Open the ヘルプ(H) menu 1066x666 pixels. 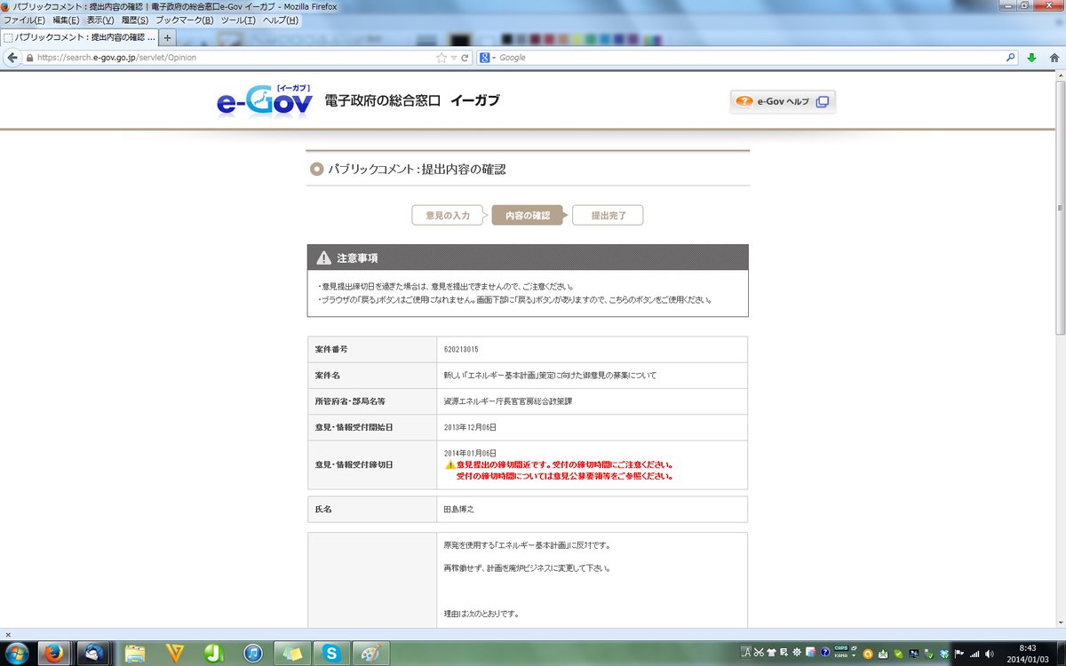pos(281,20)
